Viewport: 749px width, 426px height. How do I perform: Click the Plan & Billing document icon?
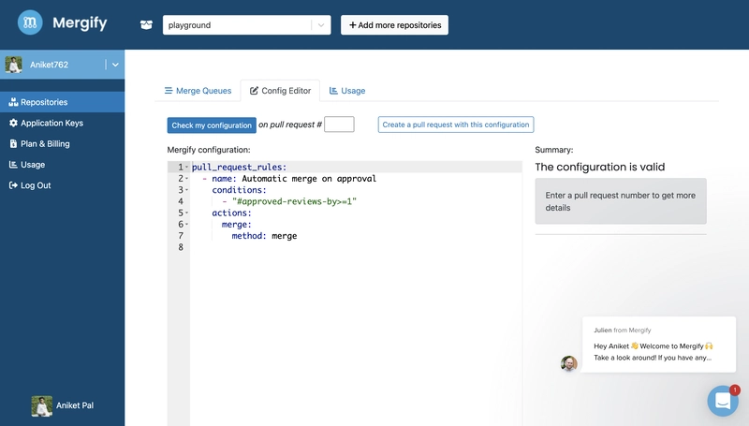click(x=13, y=143)
